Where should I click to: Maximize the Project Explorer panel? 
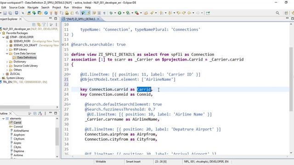pos(56,18)
